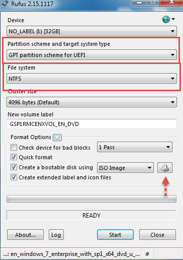The width and height of the screenshot is (183, 260).
Task: Click the Format Options group label
Action: coord(31,137)
